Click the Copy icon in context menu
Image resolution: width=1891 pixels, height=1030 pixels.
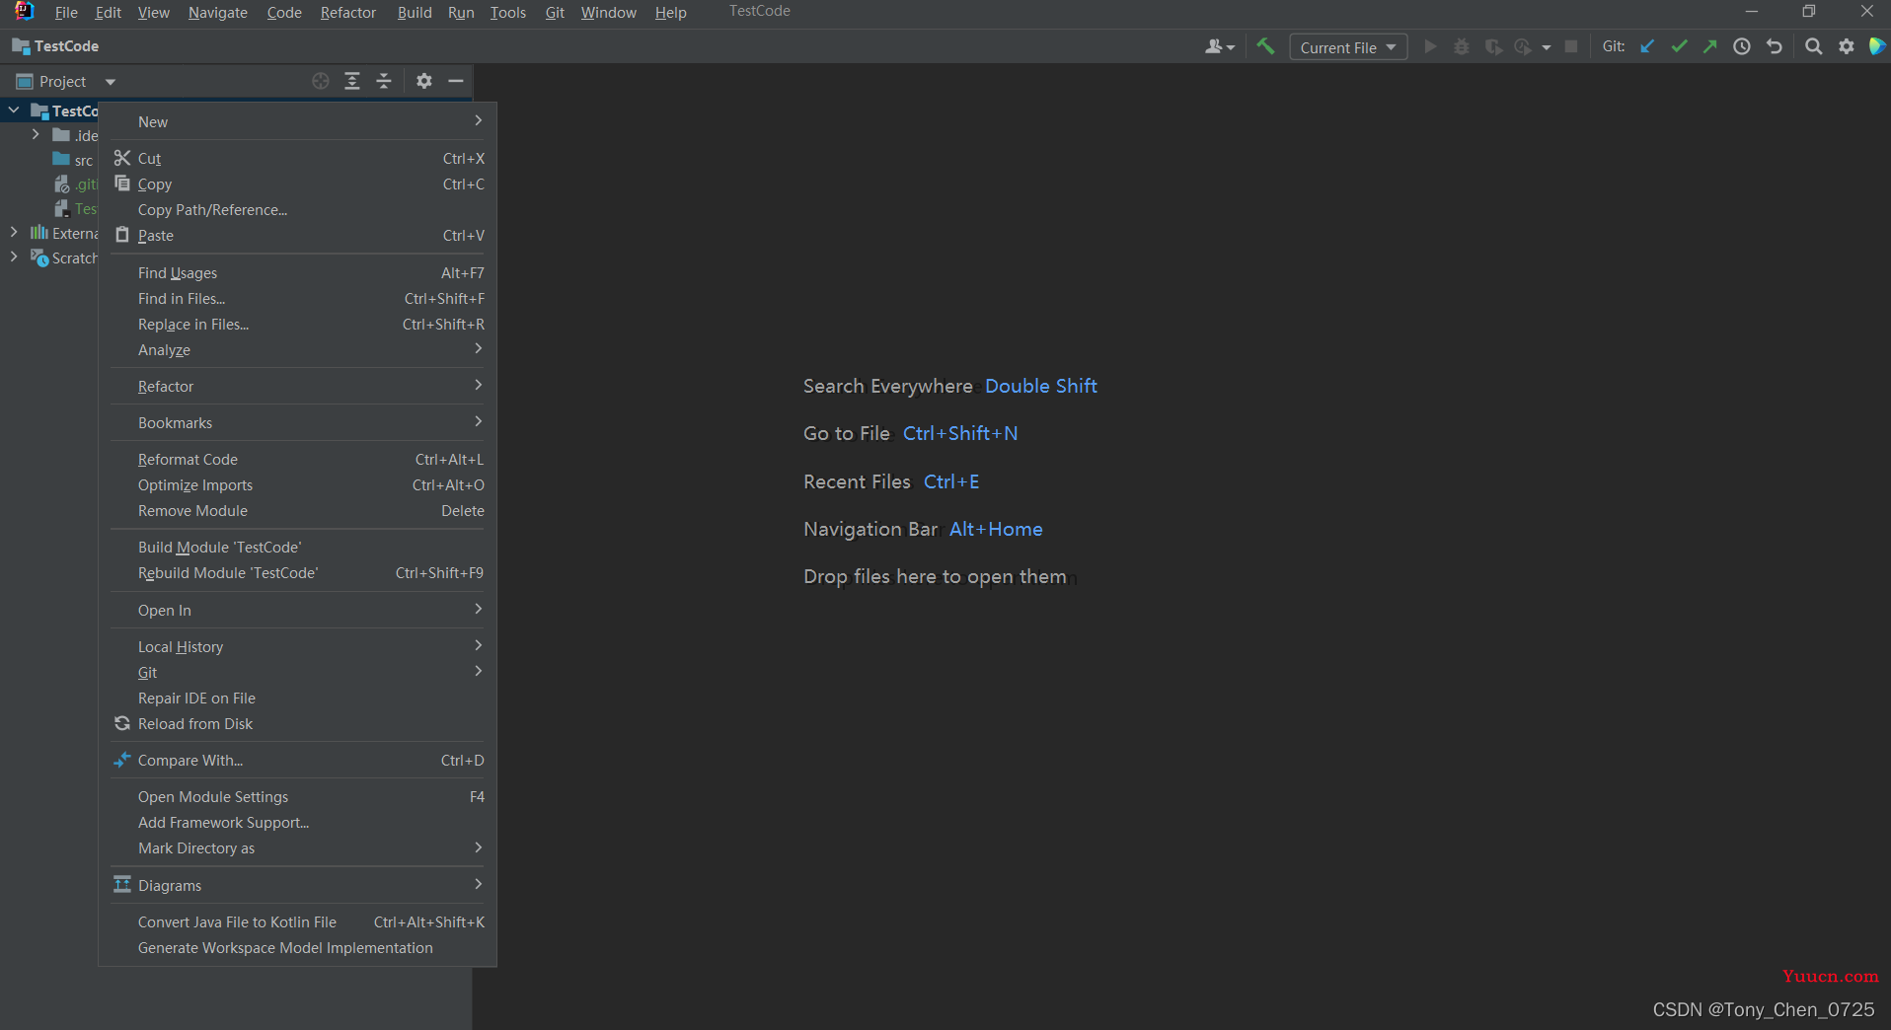[x=122, y=184]
